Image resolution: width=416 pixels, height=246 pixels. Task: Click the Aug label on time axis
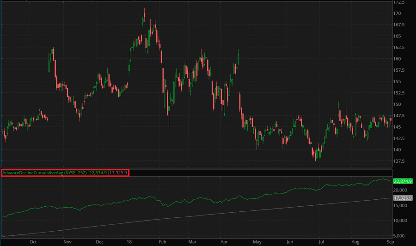click(x=355, y=241)
